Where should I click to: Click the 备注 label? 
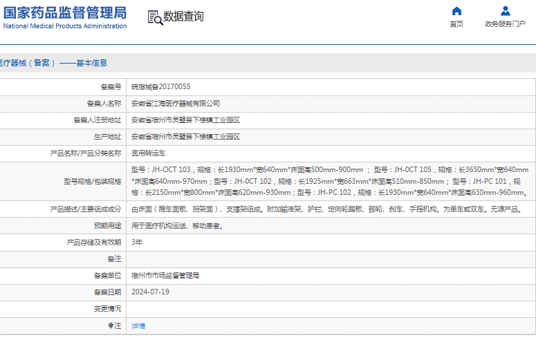pyautogui.click(x=114, y=259)
